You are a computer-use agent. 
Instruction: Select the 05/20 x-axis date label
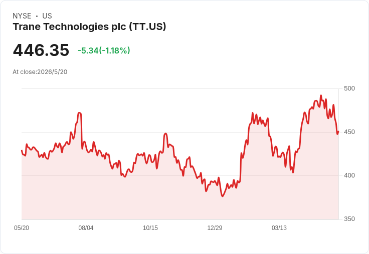coord(22,227)
